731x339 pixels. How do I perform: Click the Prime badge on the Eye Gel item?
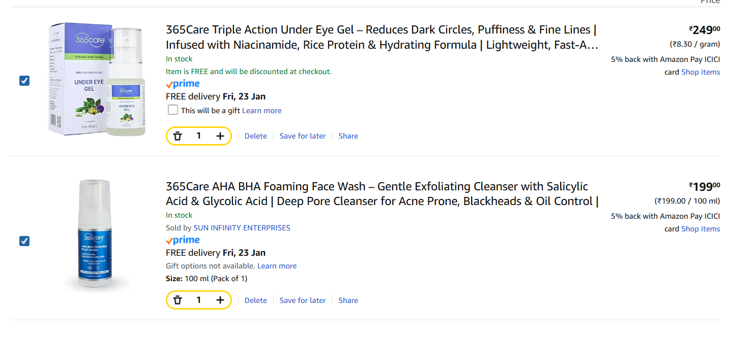click(x=182, y=83)
